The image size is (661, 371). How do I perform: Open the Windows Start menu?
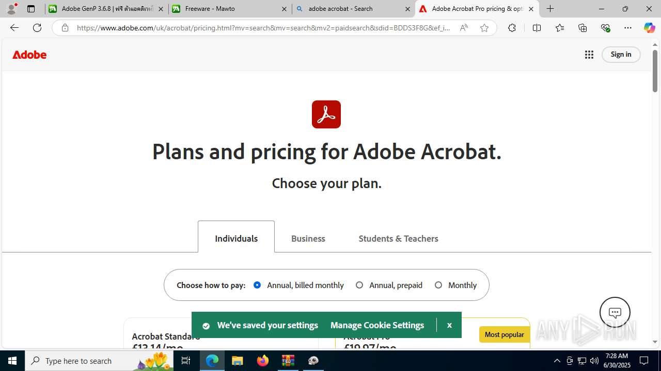[12, 361]
